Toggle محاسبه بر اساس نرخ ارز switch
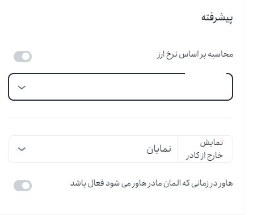 (x=23, y=57)
